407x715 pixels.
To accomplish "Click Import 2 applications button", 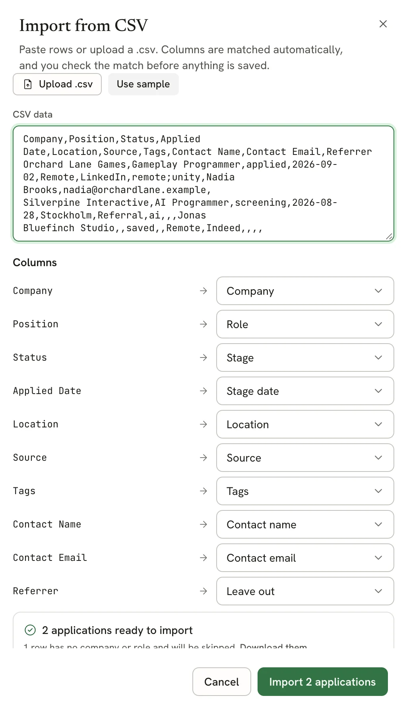I will (322, 682).
